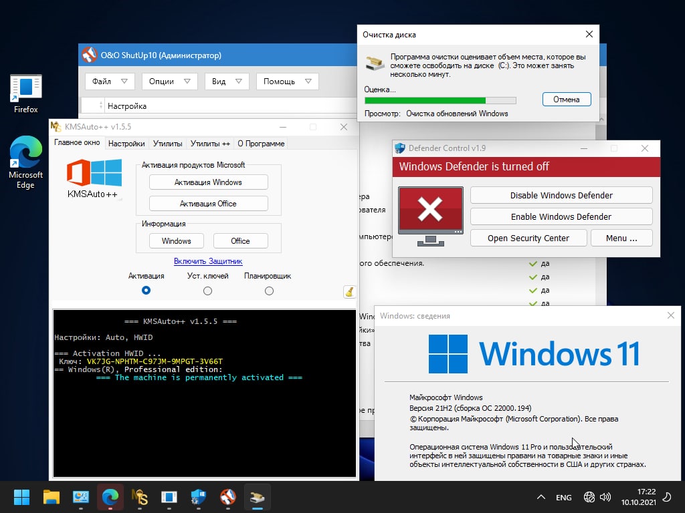Switch to the О Программе tab

(261, 144)
